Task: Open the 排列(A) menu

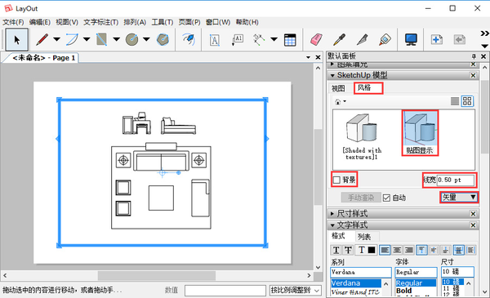Action: click(135, 22)
